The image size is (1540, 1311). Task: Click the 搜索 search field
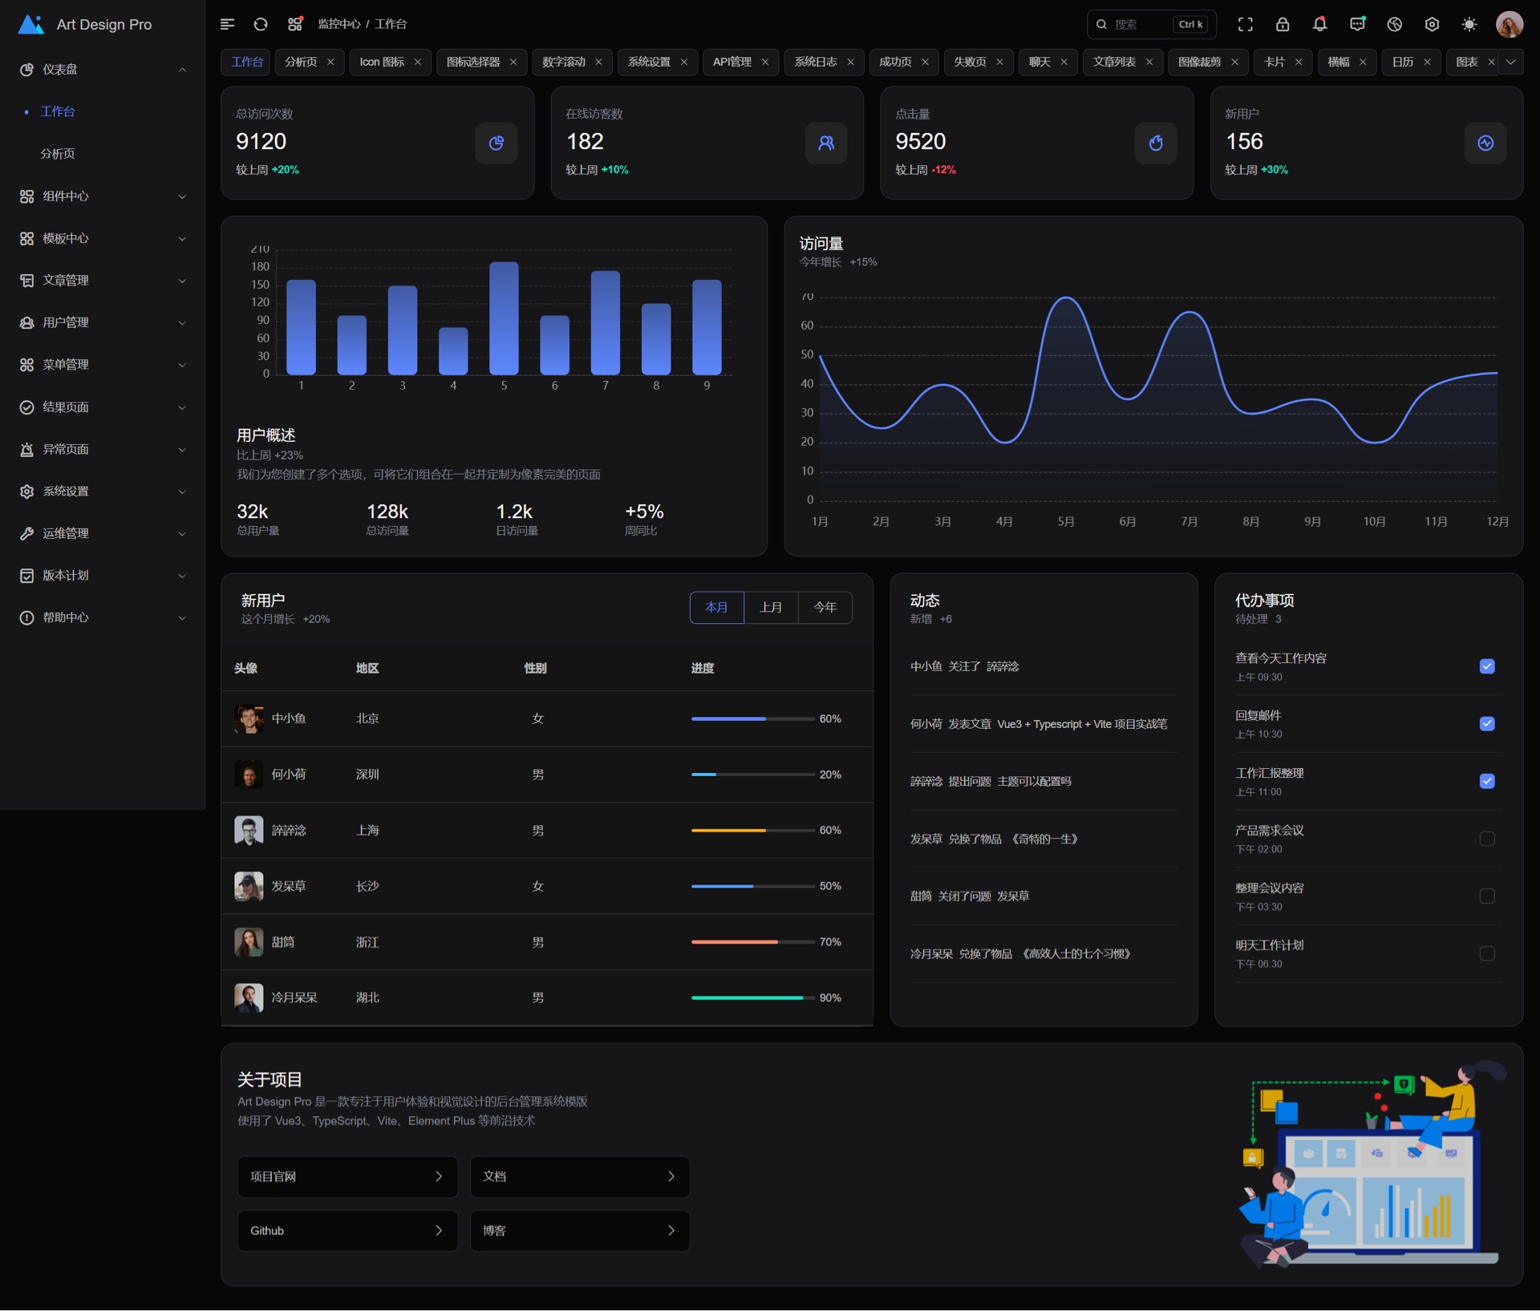pyautogui.click(x=1139, y=24)
